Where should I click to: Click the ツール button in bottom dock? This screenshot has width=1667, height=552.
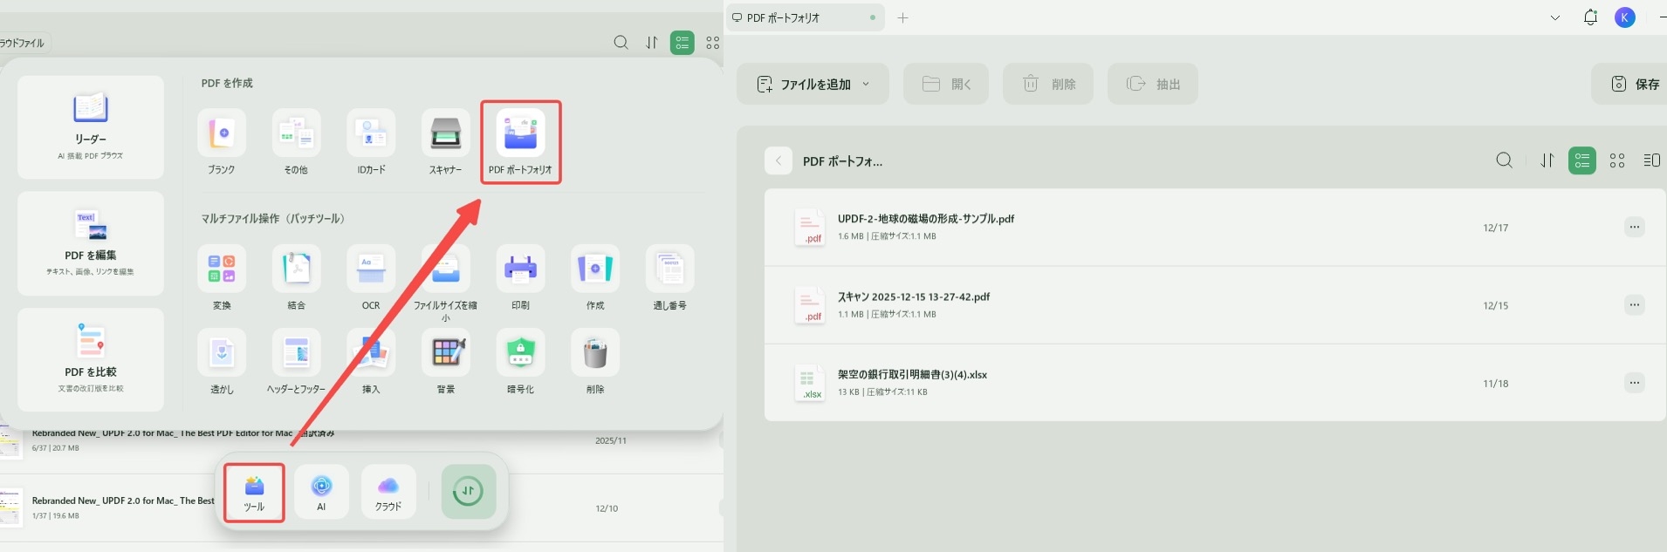[254, 493]
